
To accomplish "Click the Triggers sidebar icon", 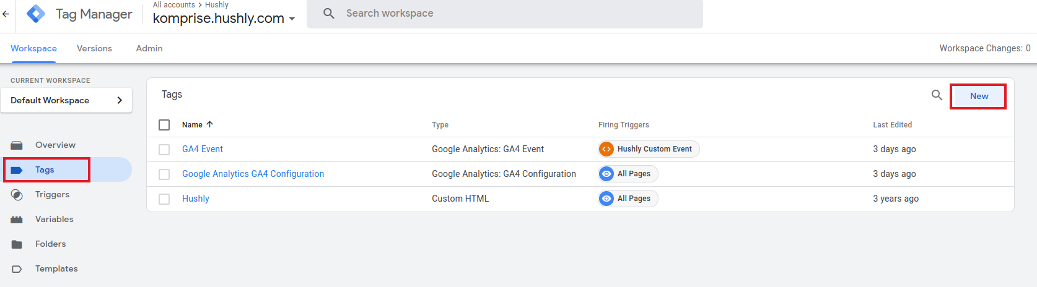I will pyautogui.click(x=17, y=195).
